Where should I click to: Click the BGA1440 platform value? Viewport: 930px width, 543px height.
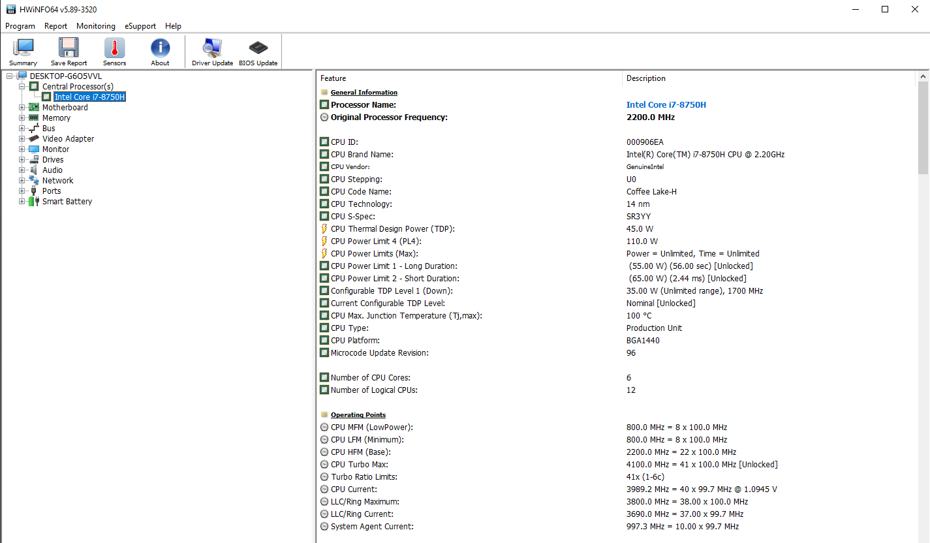coord(643,341)
